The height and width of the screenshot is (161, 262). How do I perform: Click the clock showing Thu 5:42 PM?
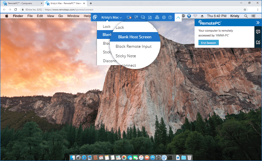coord(217,16)
